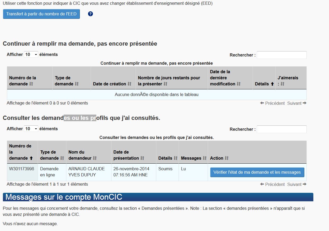Click Transfert à partir du nombre de l'EED button
This screenshot has width=329, height=231.
click(x=41, y=14)
